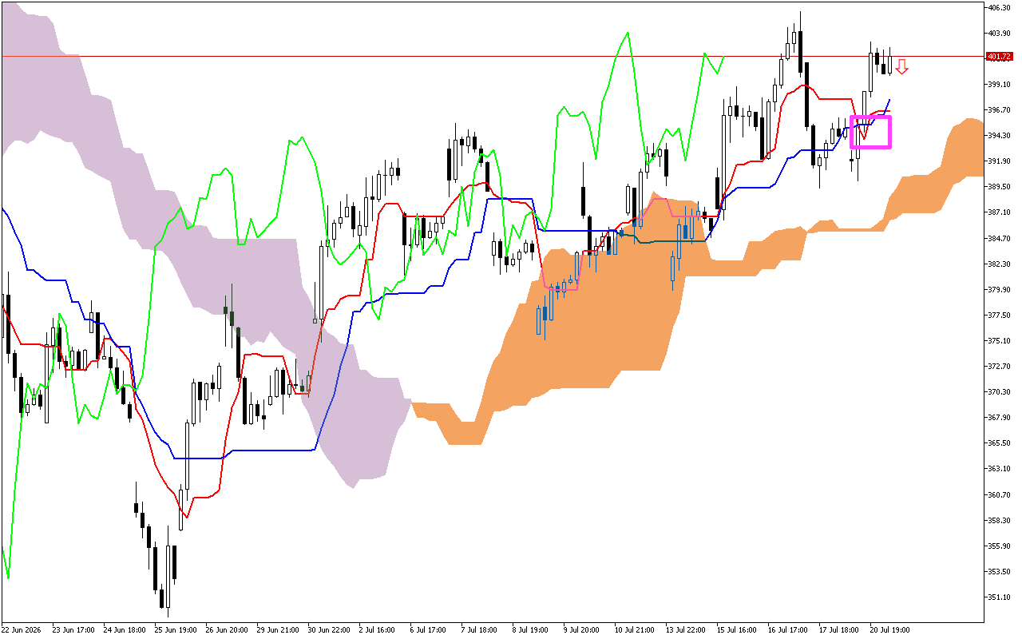The width and height of the screenshot is (1022, 639).
Task: Click the 351.10 price axis label
Action: coord(1000,597)
